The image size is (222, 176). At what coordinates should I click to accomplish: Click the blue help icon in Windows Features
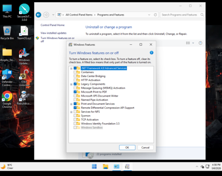tap(151, 53)
